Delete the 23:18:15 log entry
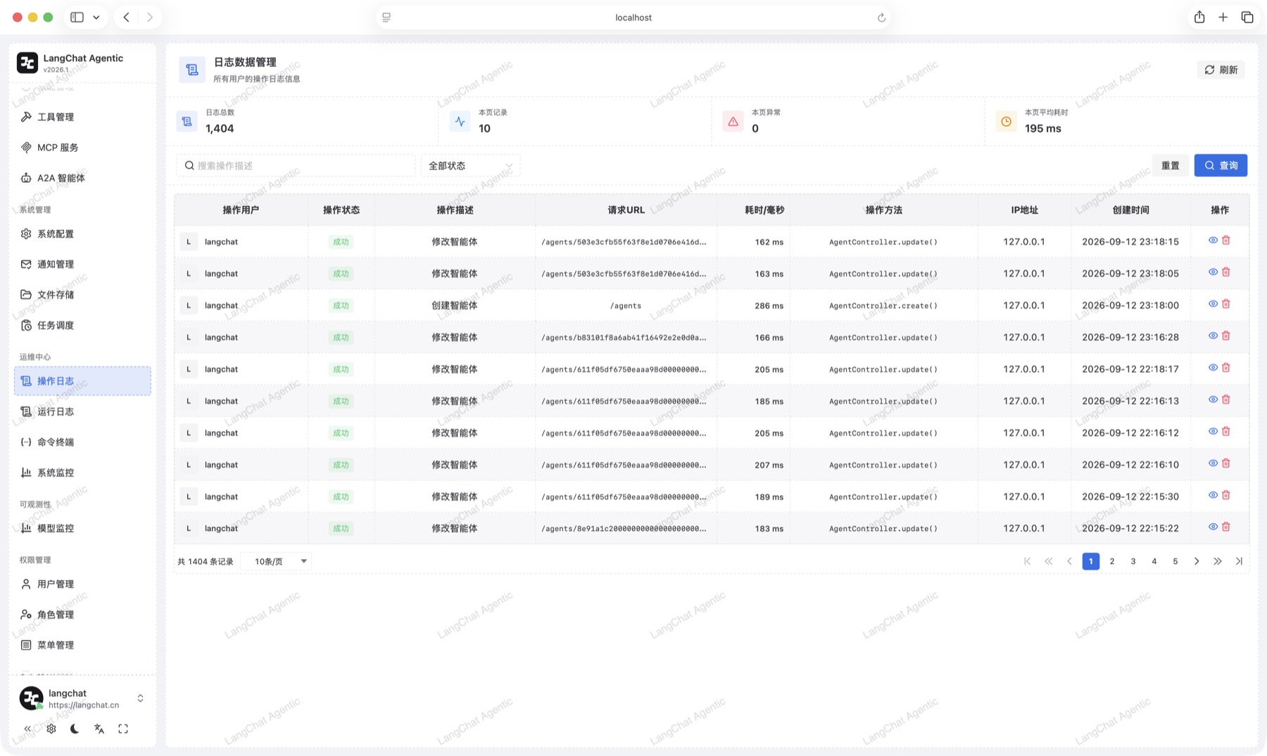 tap(1226, 241)
